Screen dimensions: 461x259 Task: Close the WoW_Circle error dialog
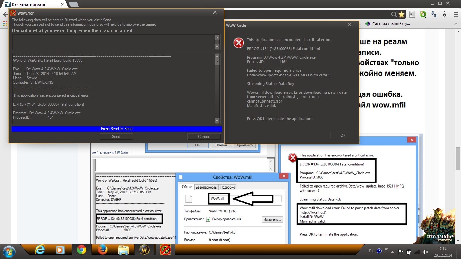coord(350,25)
